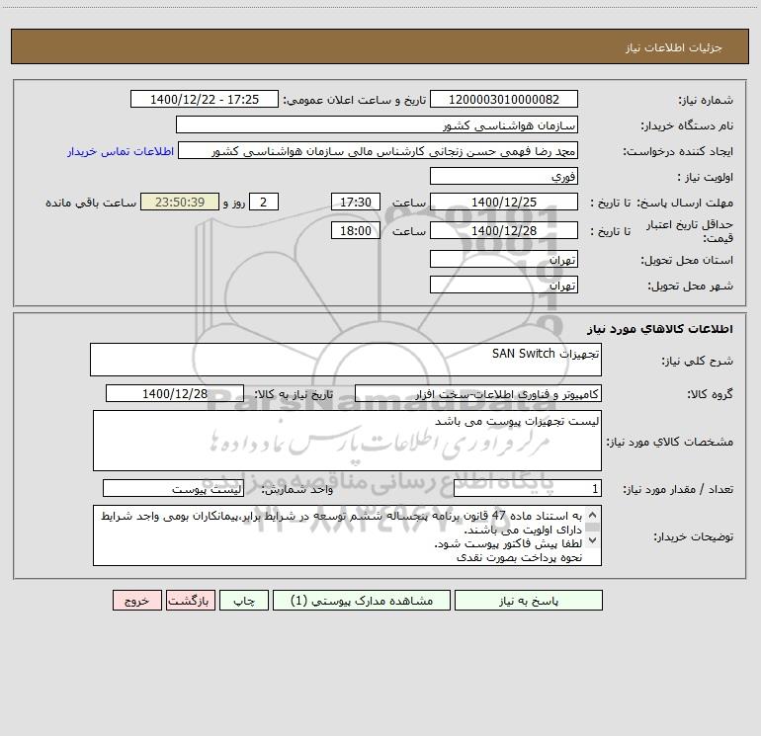This screenshot has width=761, height=736.
Task: Click price validity date 1400/12/28
Action: pyautogui.click(x=504, y=230)
